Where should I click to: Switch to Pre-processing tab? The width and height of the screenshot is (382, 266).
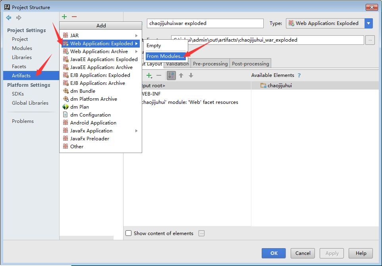tap(210, 64)
